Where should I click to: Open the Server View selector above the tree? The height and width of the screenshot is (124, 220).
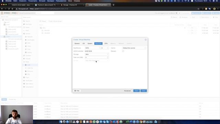click(x=11, y=17)
